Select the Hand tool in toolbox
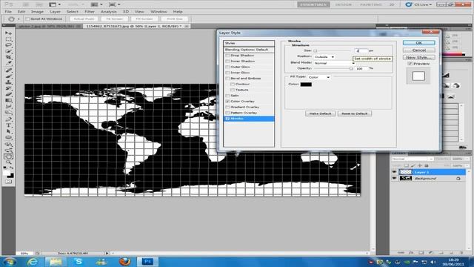This screenshot has width=474, height=267. click(x=8, y=156)
